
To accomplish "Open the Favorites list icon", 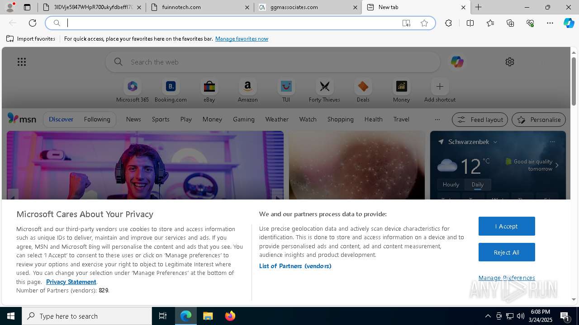I will 490,23.
